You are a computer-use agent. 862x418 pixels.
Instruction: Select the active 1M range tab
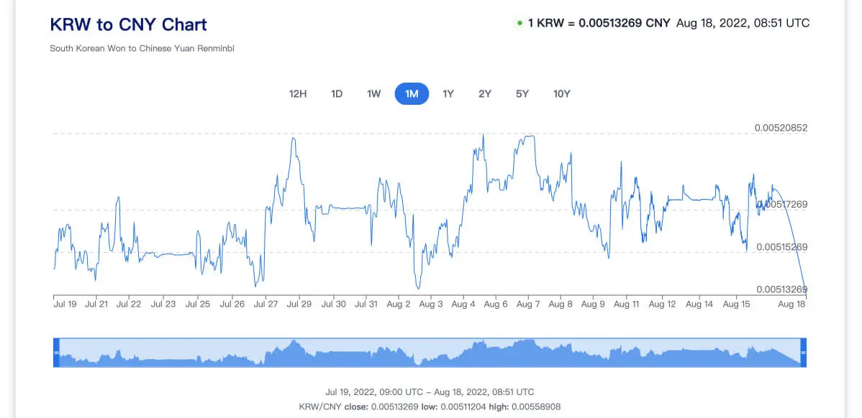(x=412, y=94)
